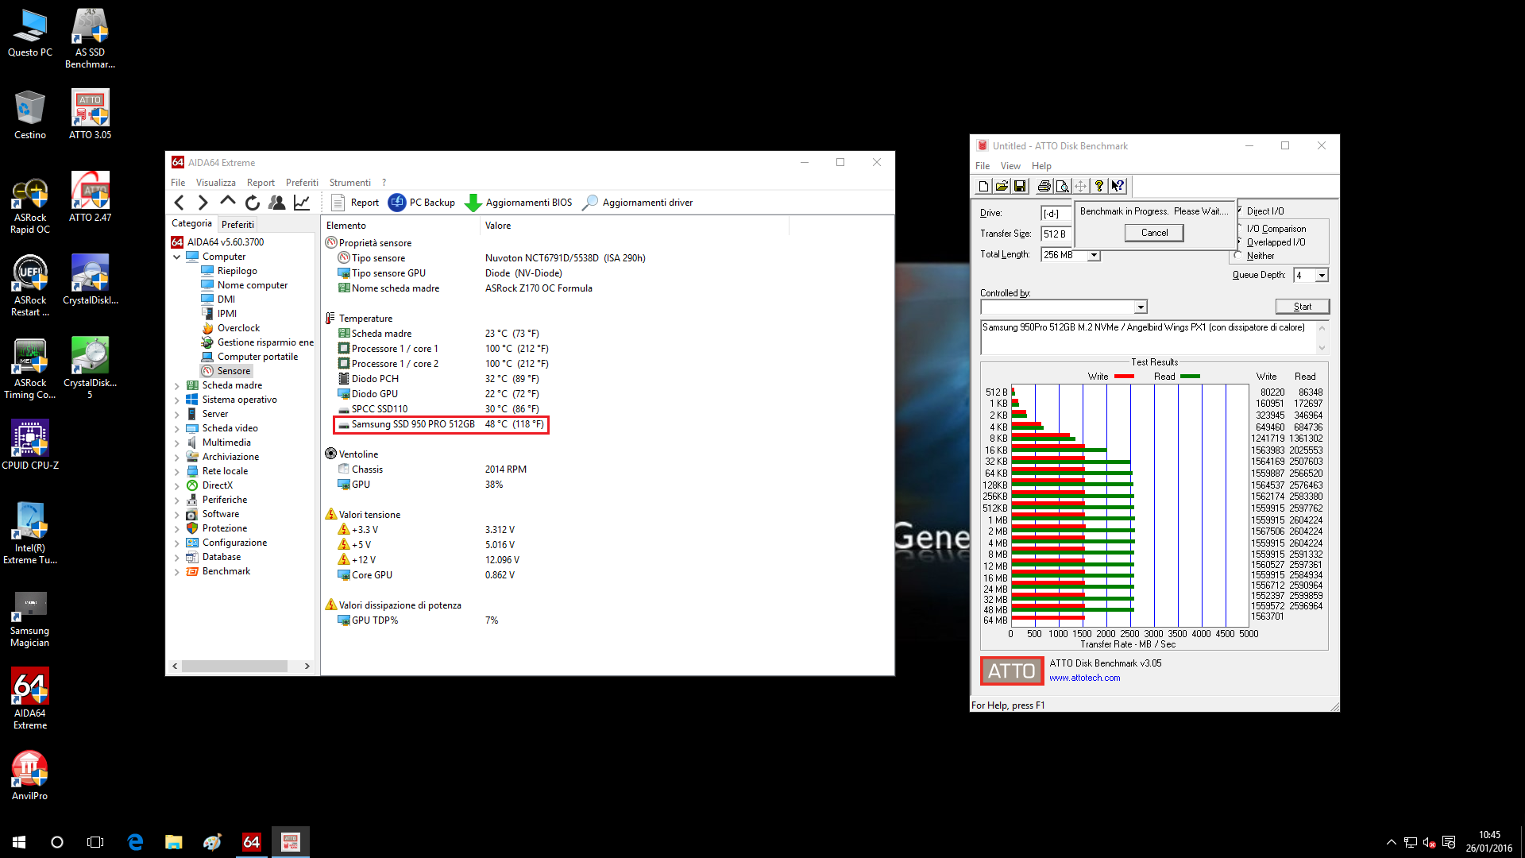
Task: Refresh AIDA64 sensor readings
Action: (253, 203)
